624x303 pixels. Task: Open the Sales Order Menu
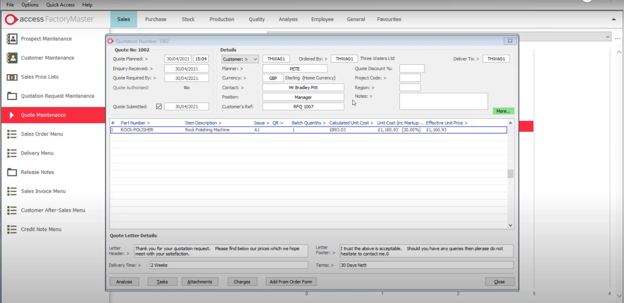click(x=12, y=134)
